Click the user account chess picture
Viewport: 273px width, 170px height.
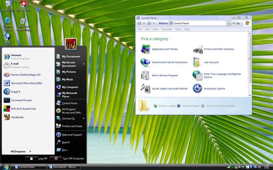coord(71,44)
